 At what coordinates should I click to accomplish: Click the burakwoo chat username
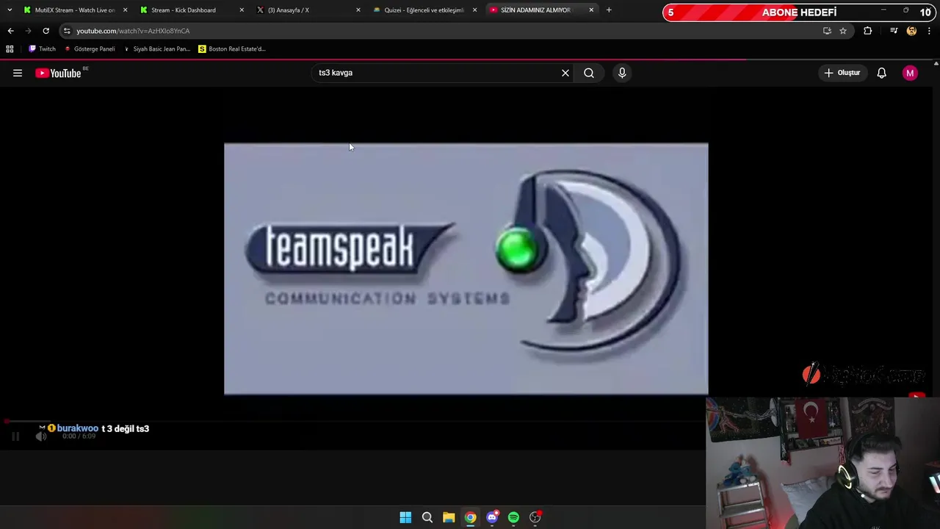pos(78,428)
